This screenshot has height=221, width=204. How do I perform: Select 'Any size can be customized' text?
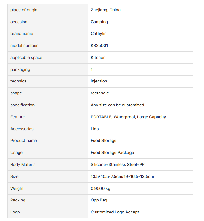117,105
